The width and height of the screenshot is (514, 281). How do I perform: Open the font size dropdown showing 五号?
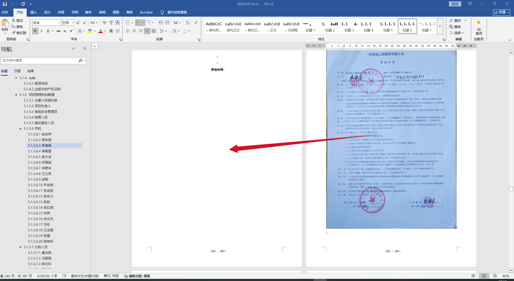coord(72,23)
